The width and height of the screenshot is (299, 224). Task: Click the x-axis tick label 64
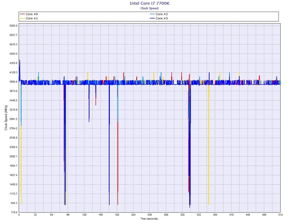point(51,215)
